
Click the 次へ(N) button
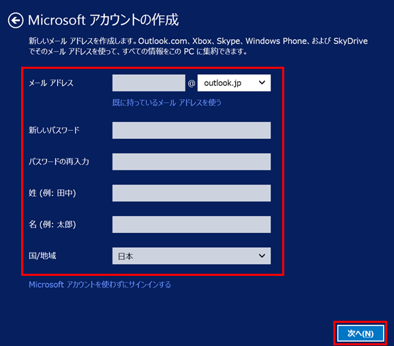[361, 334]
